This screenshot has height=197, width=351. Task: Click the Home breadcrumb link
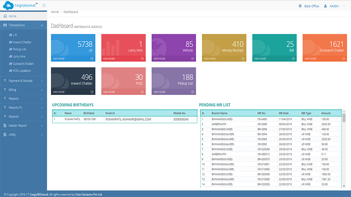point(54,12)
